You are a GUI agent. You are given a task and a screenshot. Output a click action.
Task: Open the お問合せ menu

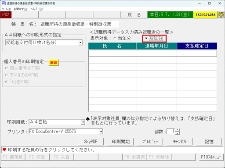(x=21, y=9)
